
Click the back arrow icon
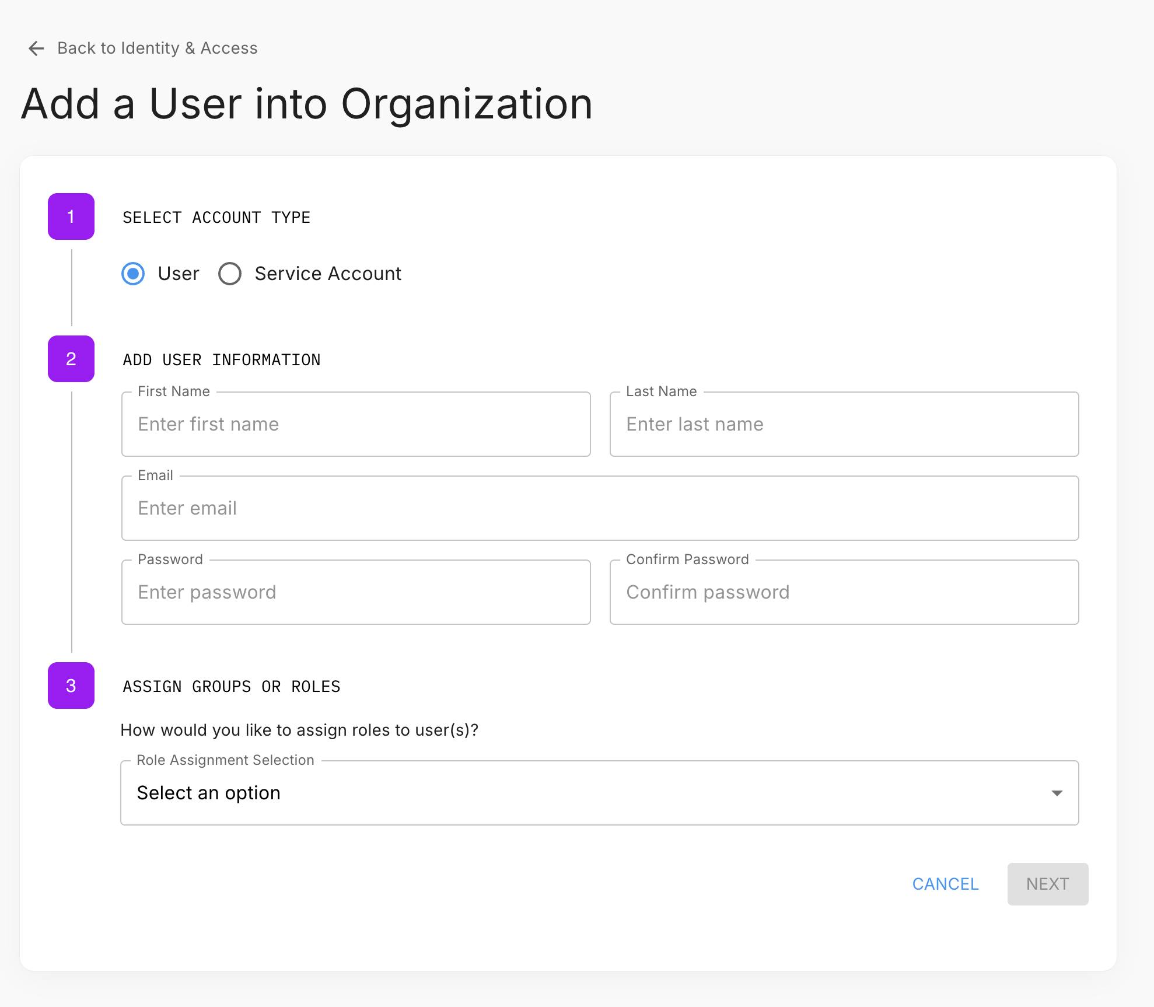(x=36, y=48)
